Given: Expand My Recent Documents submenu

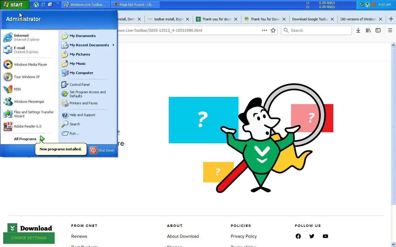Looking at the screenshot, I should pyautogui.click(x=88, y=45).
